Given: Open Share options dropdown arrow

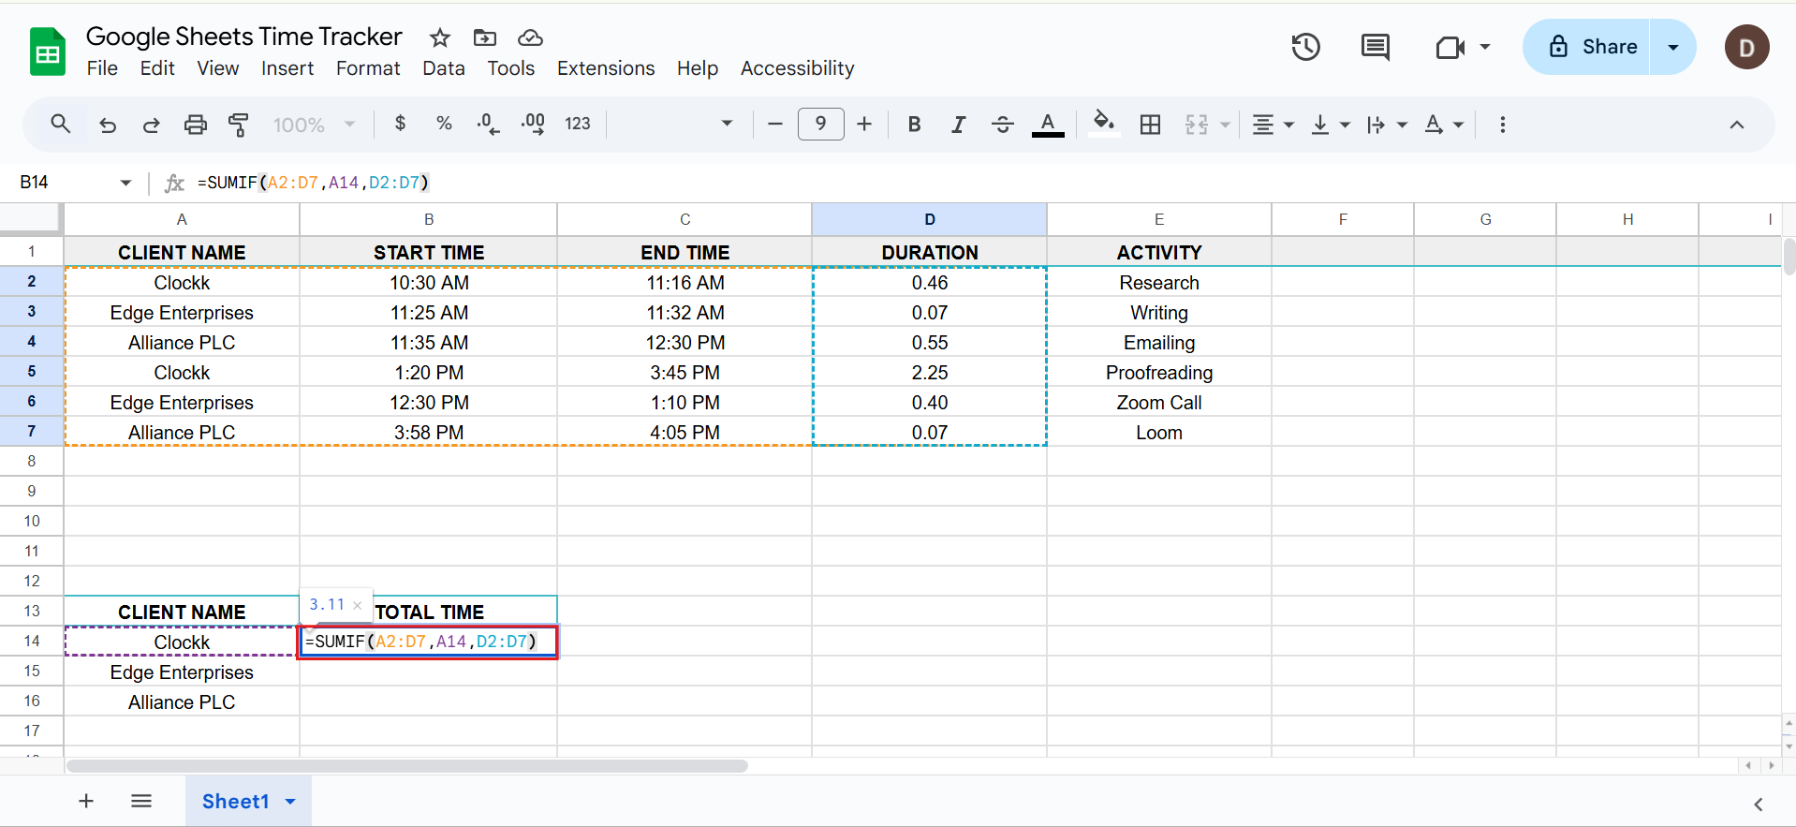Looking at the screenshot, I should click(x=1673, y=47).
